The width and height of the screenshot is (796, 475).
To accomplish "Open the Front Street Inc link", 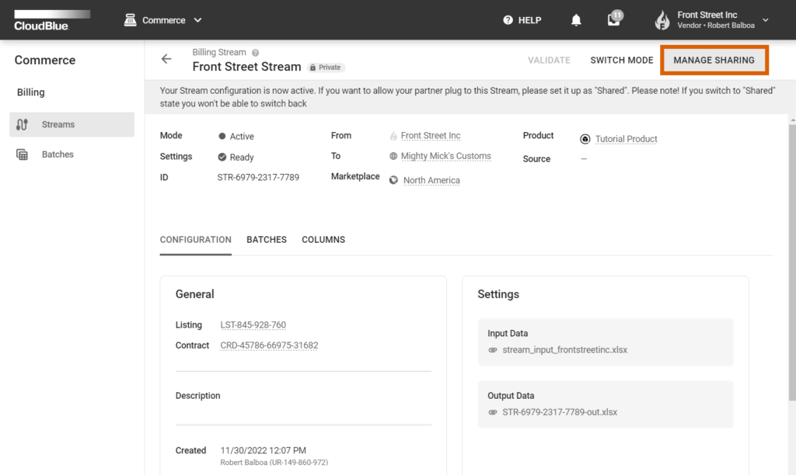I will click(431, 136).
